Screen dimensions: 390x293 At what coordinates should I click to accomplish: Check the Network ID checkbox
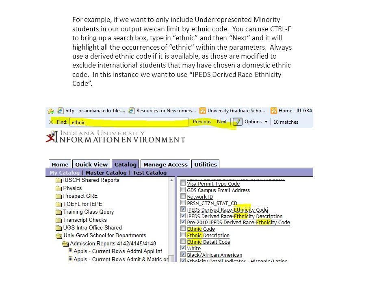(183, 196)
